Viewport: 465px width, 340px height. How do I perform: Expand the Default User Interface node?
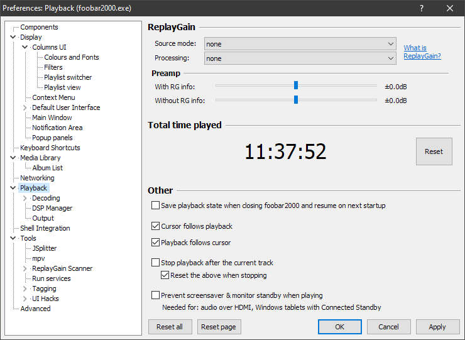(x=25, y=107)
